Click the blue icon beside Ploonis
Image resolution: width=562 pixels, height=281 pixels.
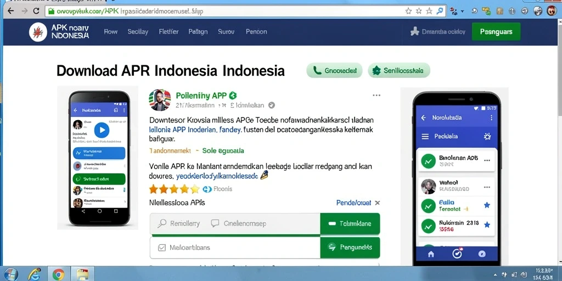(x=207, y=189)
